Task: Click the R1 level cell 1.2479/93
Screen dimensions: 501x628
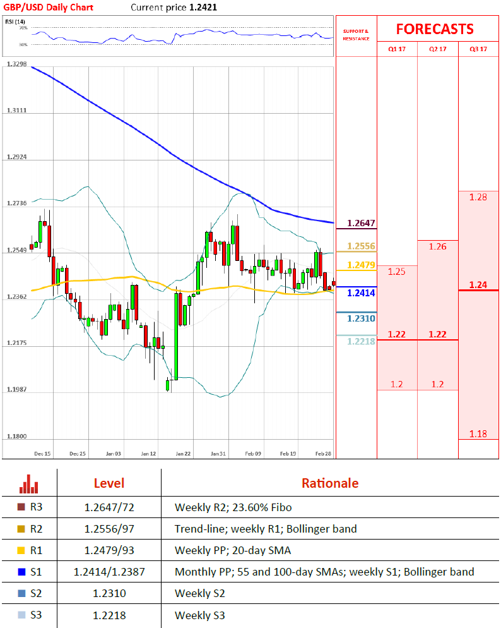Action: pyautogui.click(x=109, y=551)
